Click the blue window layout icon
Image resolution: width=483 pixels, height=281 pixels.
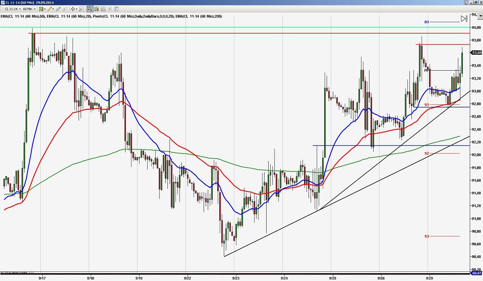click(x=117, y=9)
